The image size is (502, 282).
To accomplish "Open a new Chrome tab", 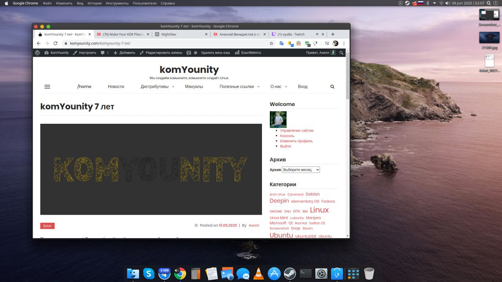I will point(333,34).
